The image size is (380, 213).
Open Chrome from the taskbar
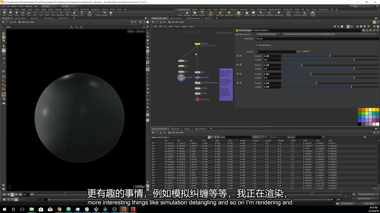pyautogui.click(x=59, y=209)
